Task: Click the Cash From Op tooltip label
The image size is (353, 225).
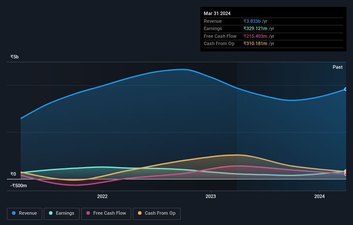Action: (219, 44)
